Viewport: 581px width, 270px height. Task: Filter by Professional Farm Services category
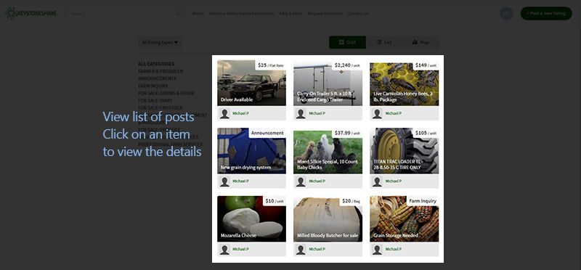click(171, 144)
